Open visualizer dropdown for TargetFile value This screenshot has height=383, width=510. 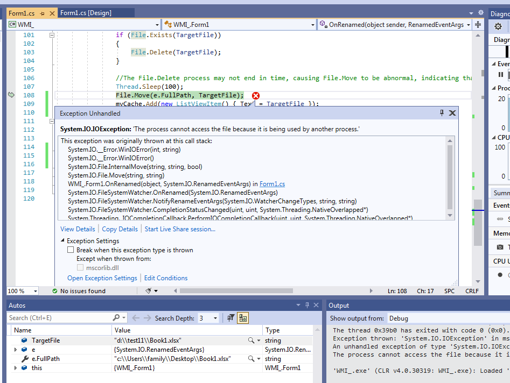259,341
